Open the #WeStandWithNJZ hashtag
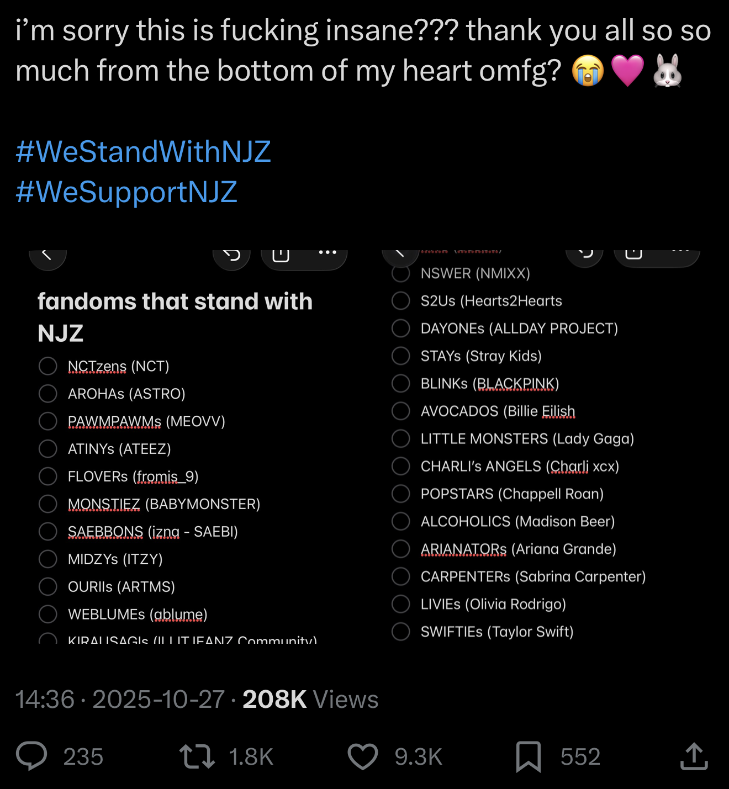 pyautogui.click(x=144, y=151)
